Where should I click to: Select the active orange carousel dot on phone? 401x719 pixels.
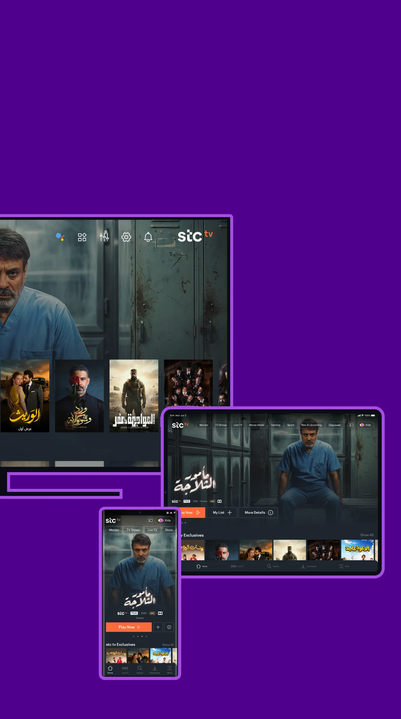click(x=142, y=636)
